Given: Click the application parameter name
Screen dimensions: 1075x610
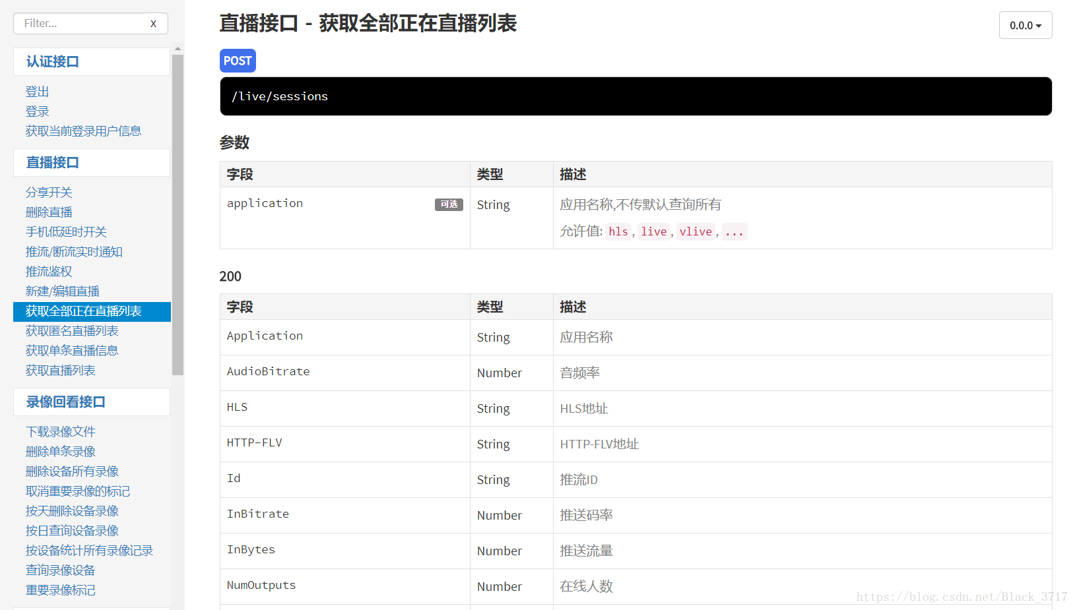Looking at the screenshot, I should [265, 204].
